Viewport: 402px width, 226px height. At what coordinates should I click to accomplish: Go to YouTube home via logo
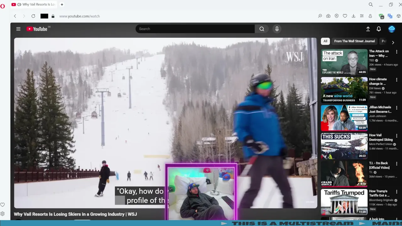click(37, 29)
